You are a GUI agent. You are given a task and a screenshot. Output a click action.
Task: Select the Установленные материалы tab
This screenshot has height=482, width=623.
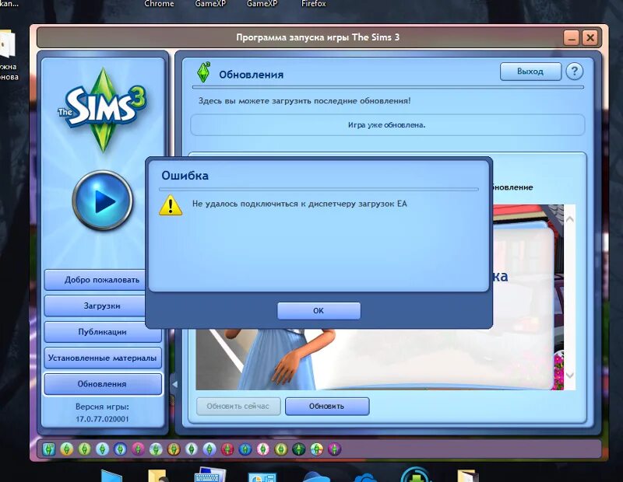pos(103,358)
